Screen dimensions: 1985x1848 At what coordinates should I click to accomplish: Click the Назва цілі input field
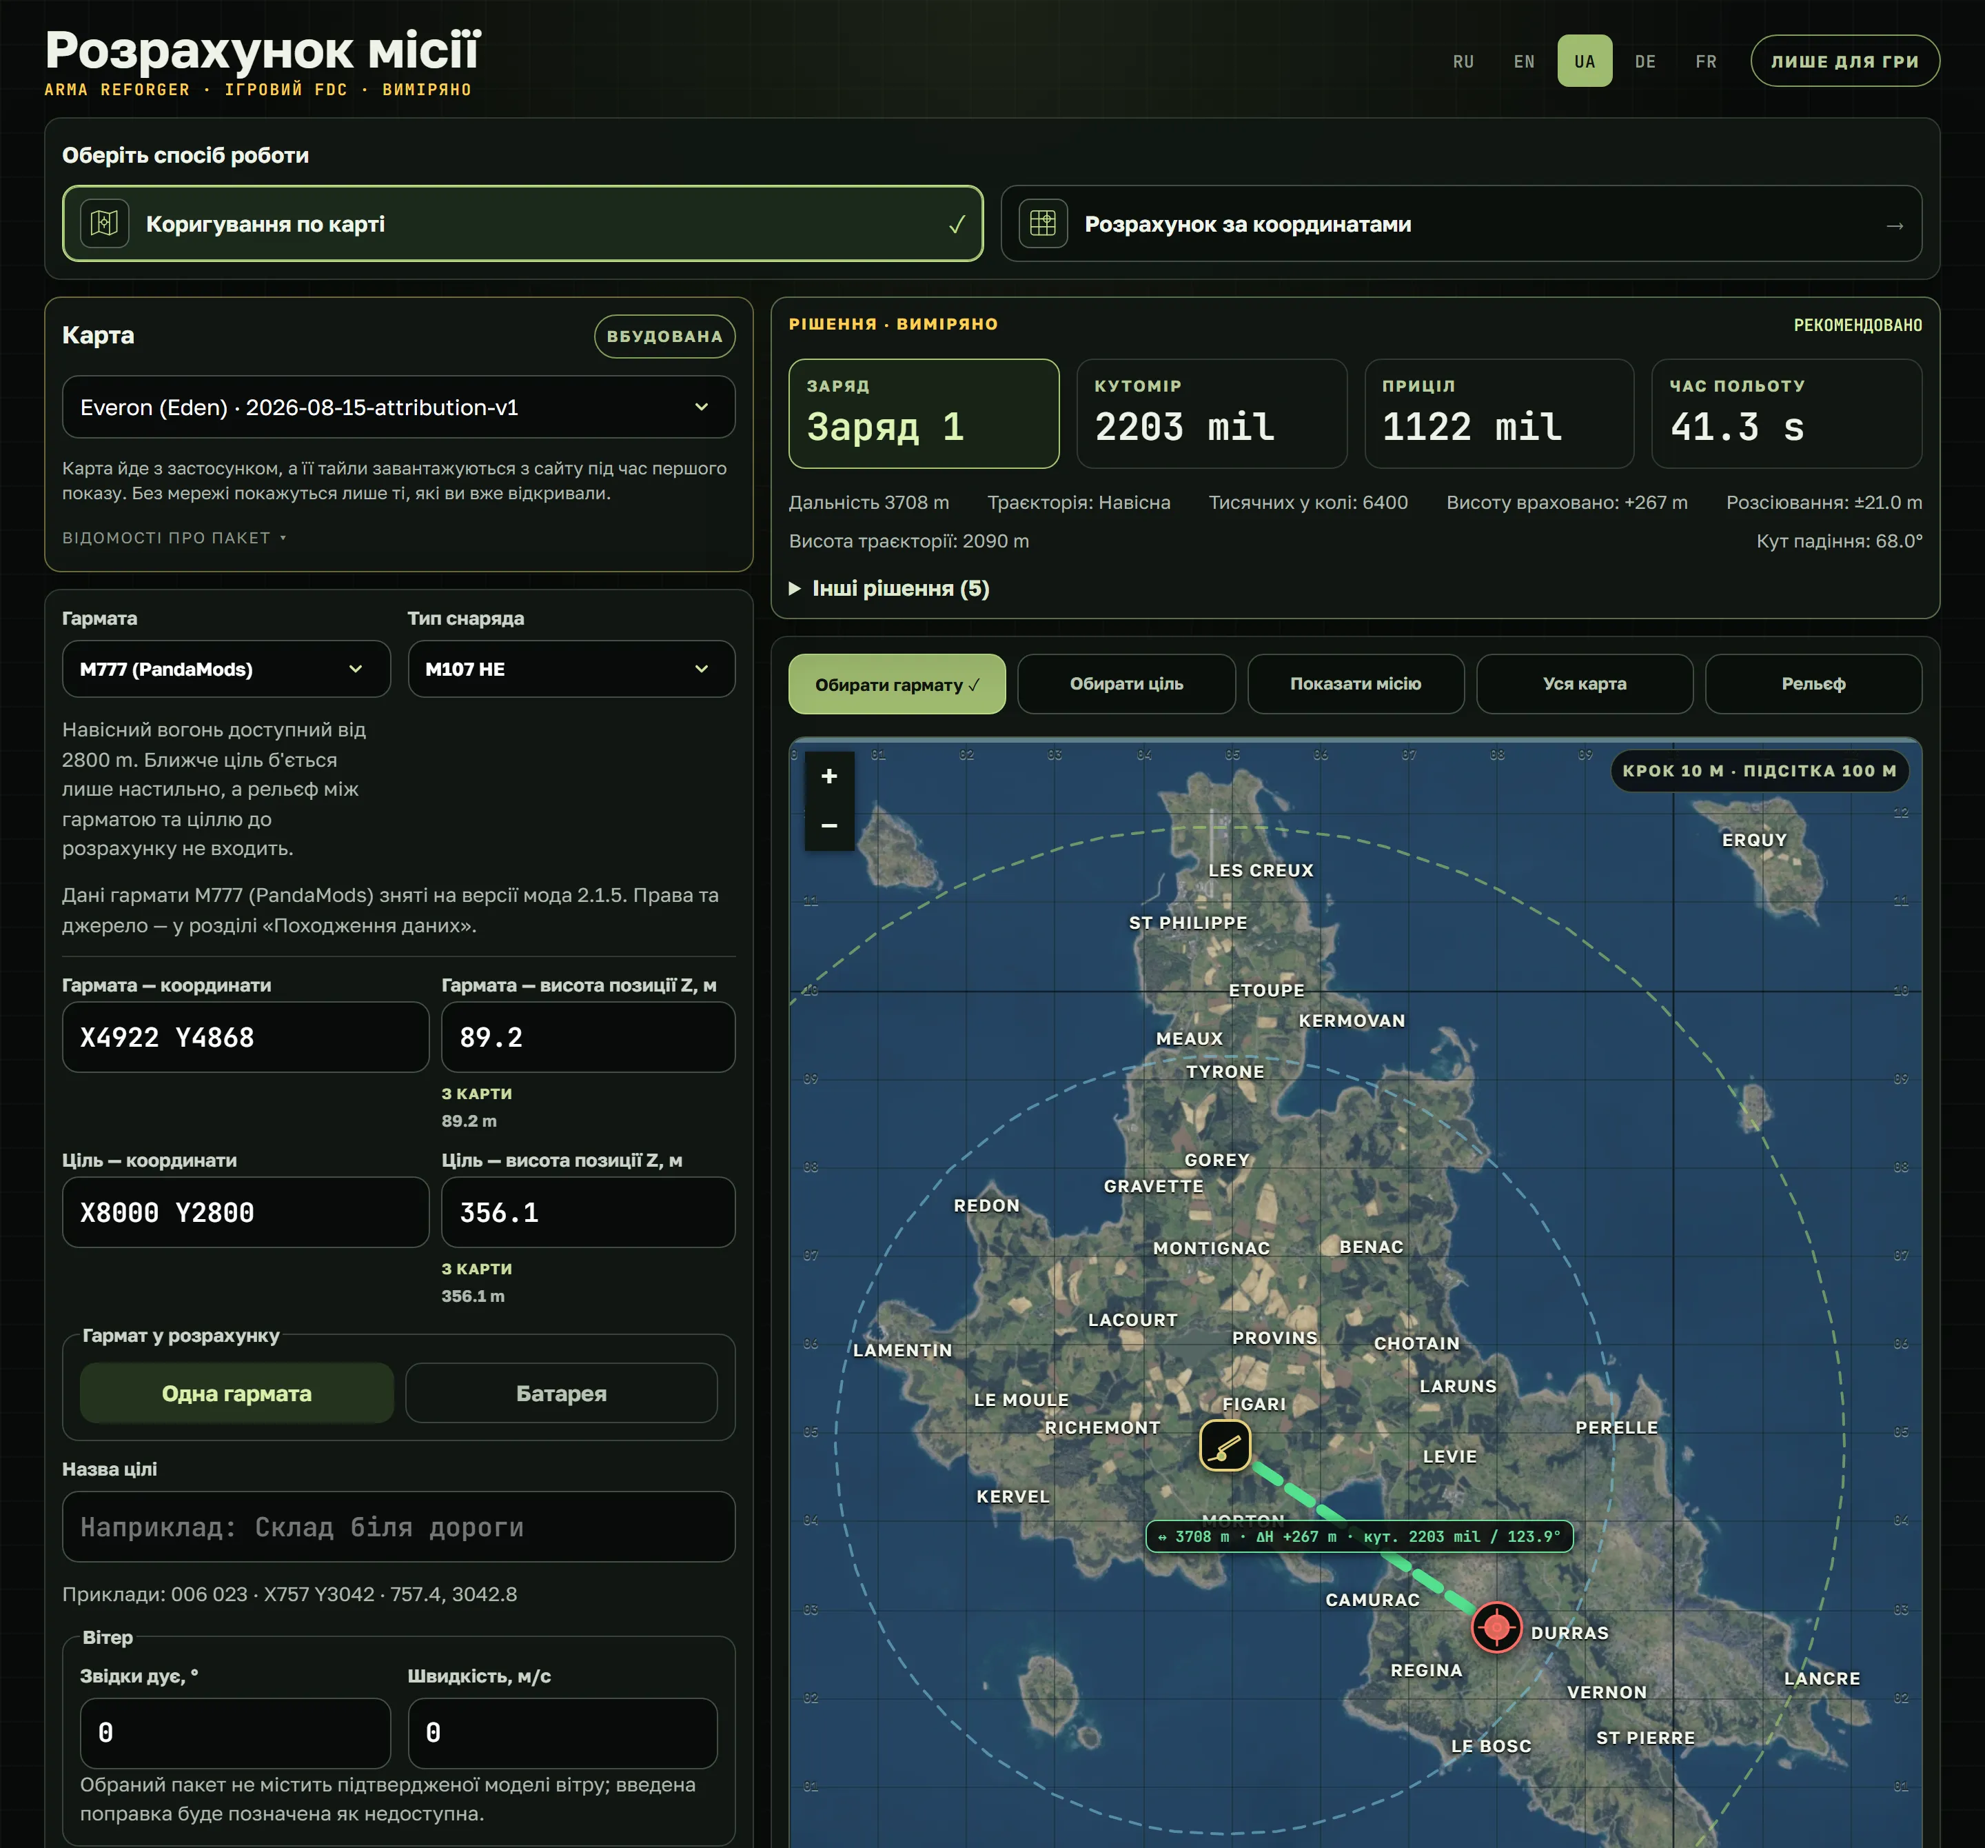point(398,1527)
